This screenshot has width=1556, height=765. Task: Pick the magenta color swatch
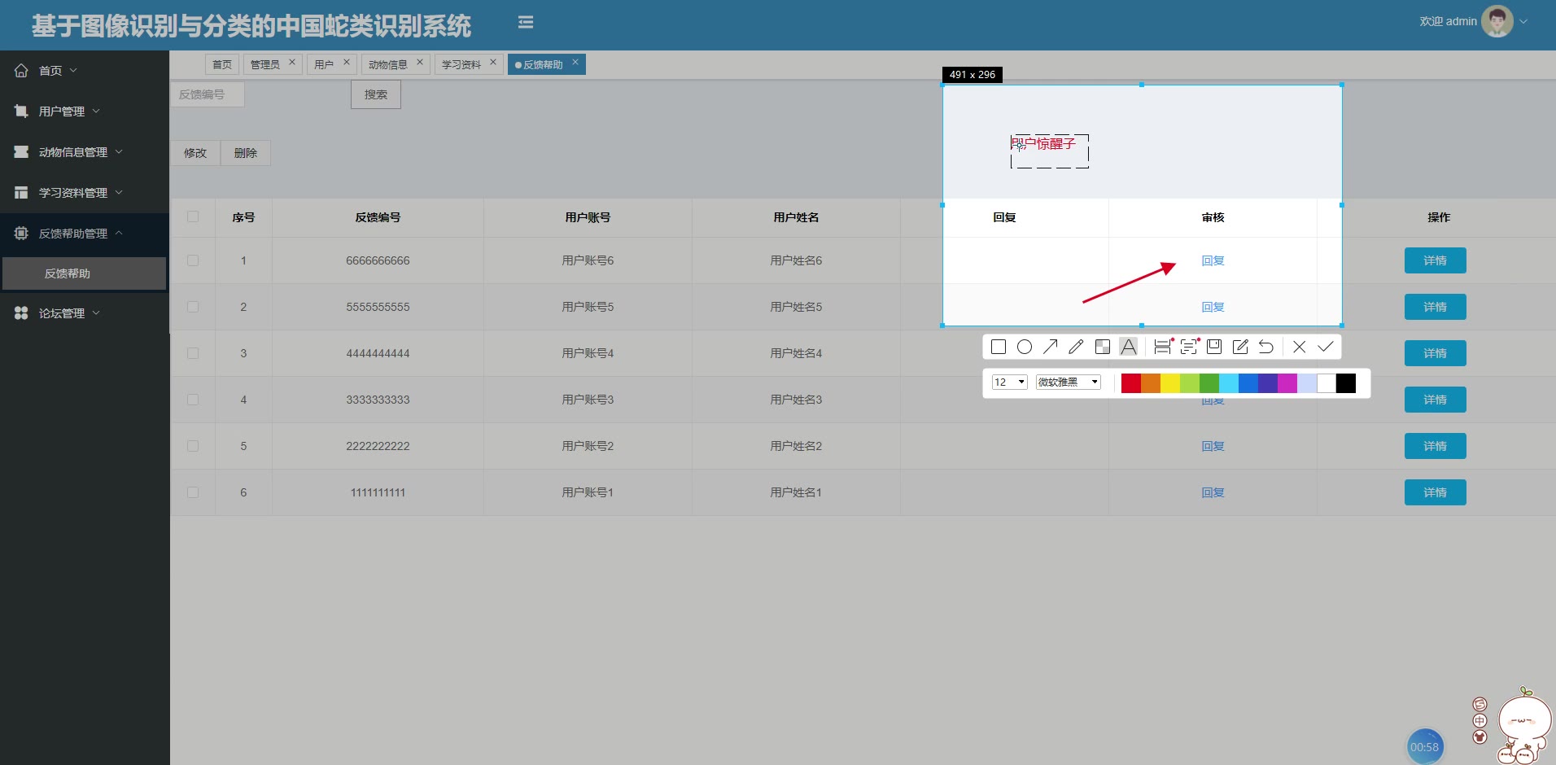tap(1287, 383)
